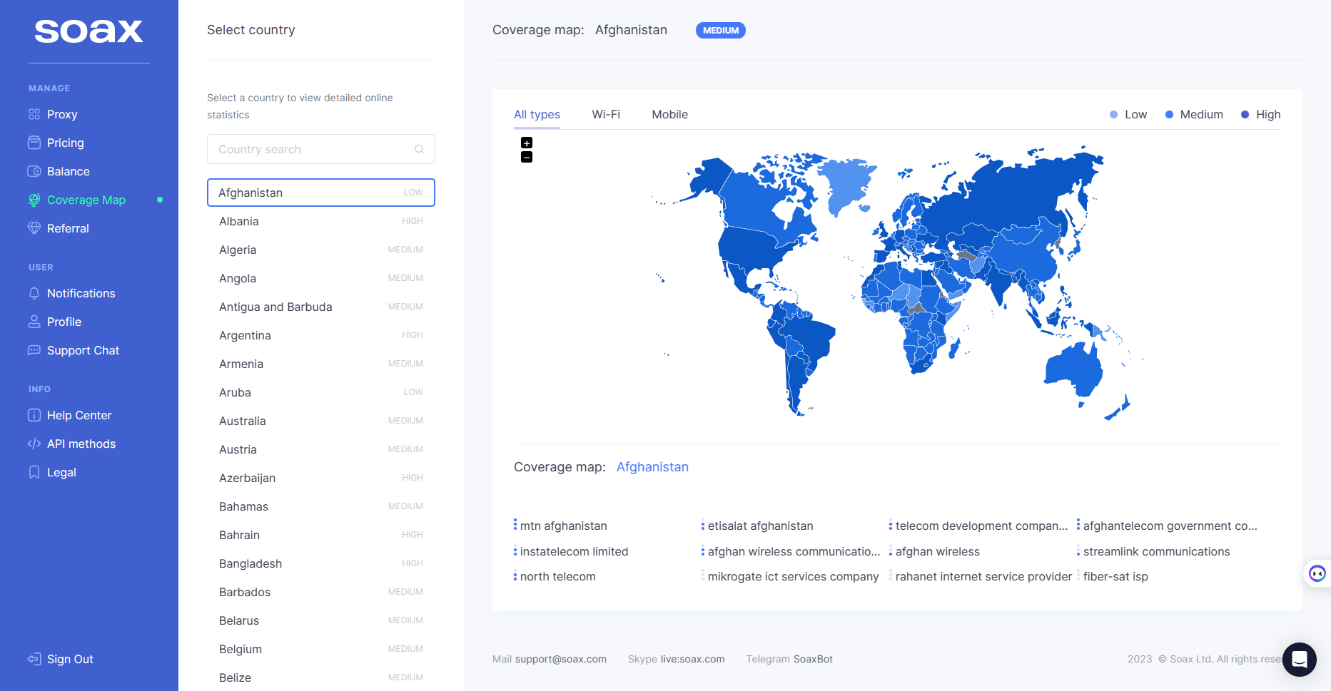Select Angola in the country list

[x=321, y=278]
